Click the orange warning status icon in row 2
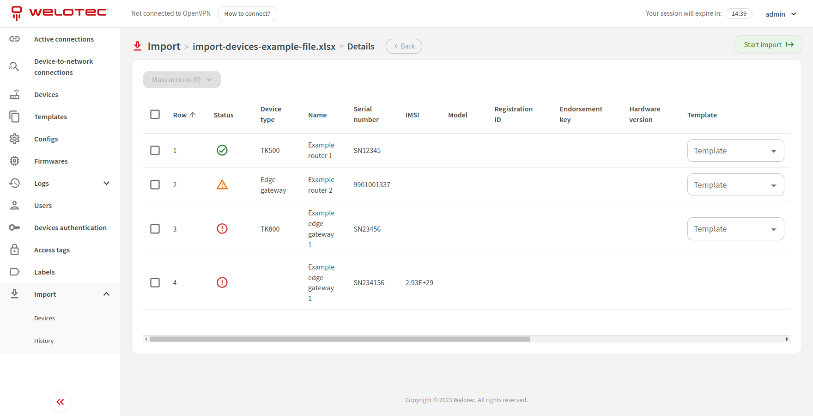 pyautogui.click(x=222, y=185)
